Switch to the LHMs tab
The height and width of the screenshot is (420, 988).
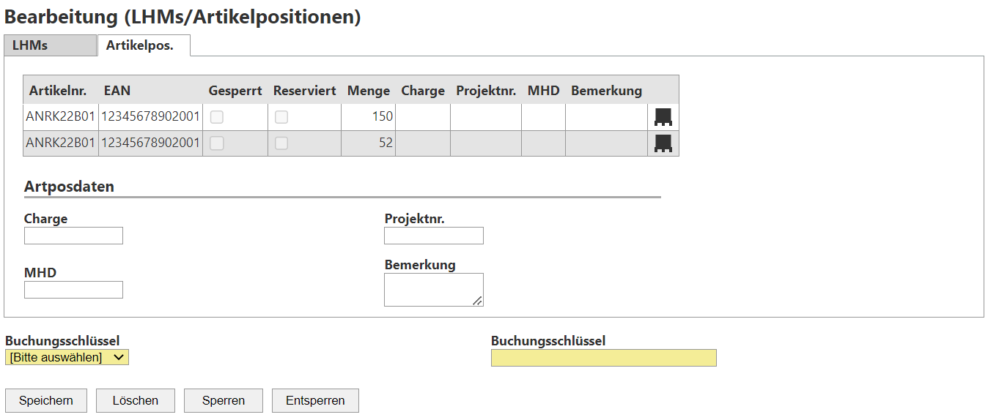50,45
